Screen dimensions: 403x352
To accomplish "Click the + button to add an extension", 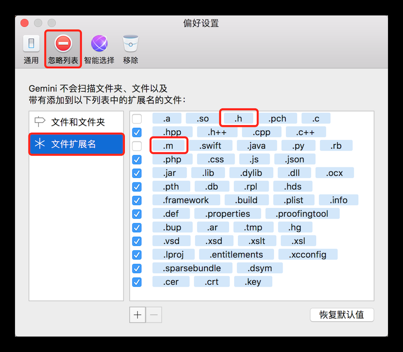I will tap(137, 314).
